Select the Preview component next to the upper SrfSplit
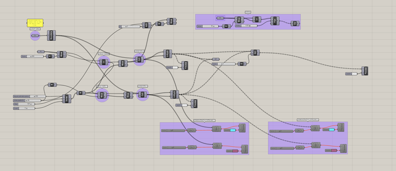The width and height of the screenshot is (396, 171). pos(184,66)
